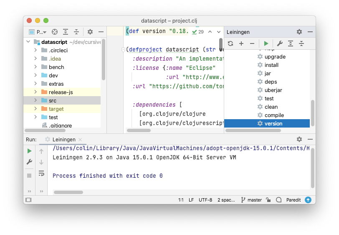Edit run configuration wrench in Run panel

point(29,162)
